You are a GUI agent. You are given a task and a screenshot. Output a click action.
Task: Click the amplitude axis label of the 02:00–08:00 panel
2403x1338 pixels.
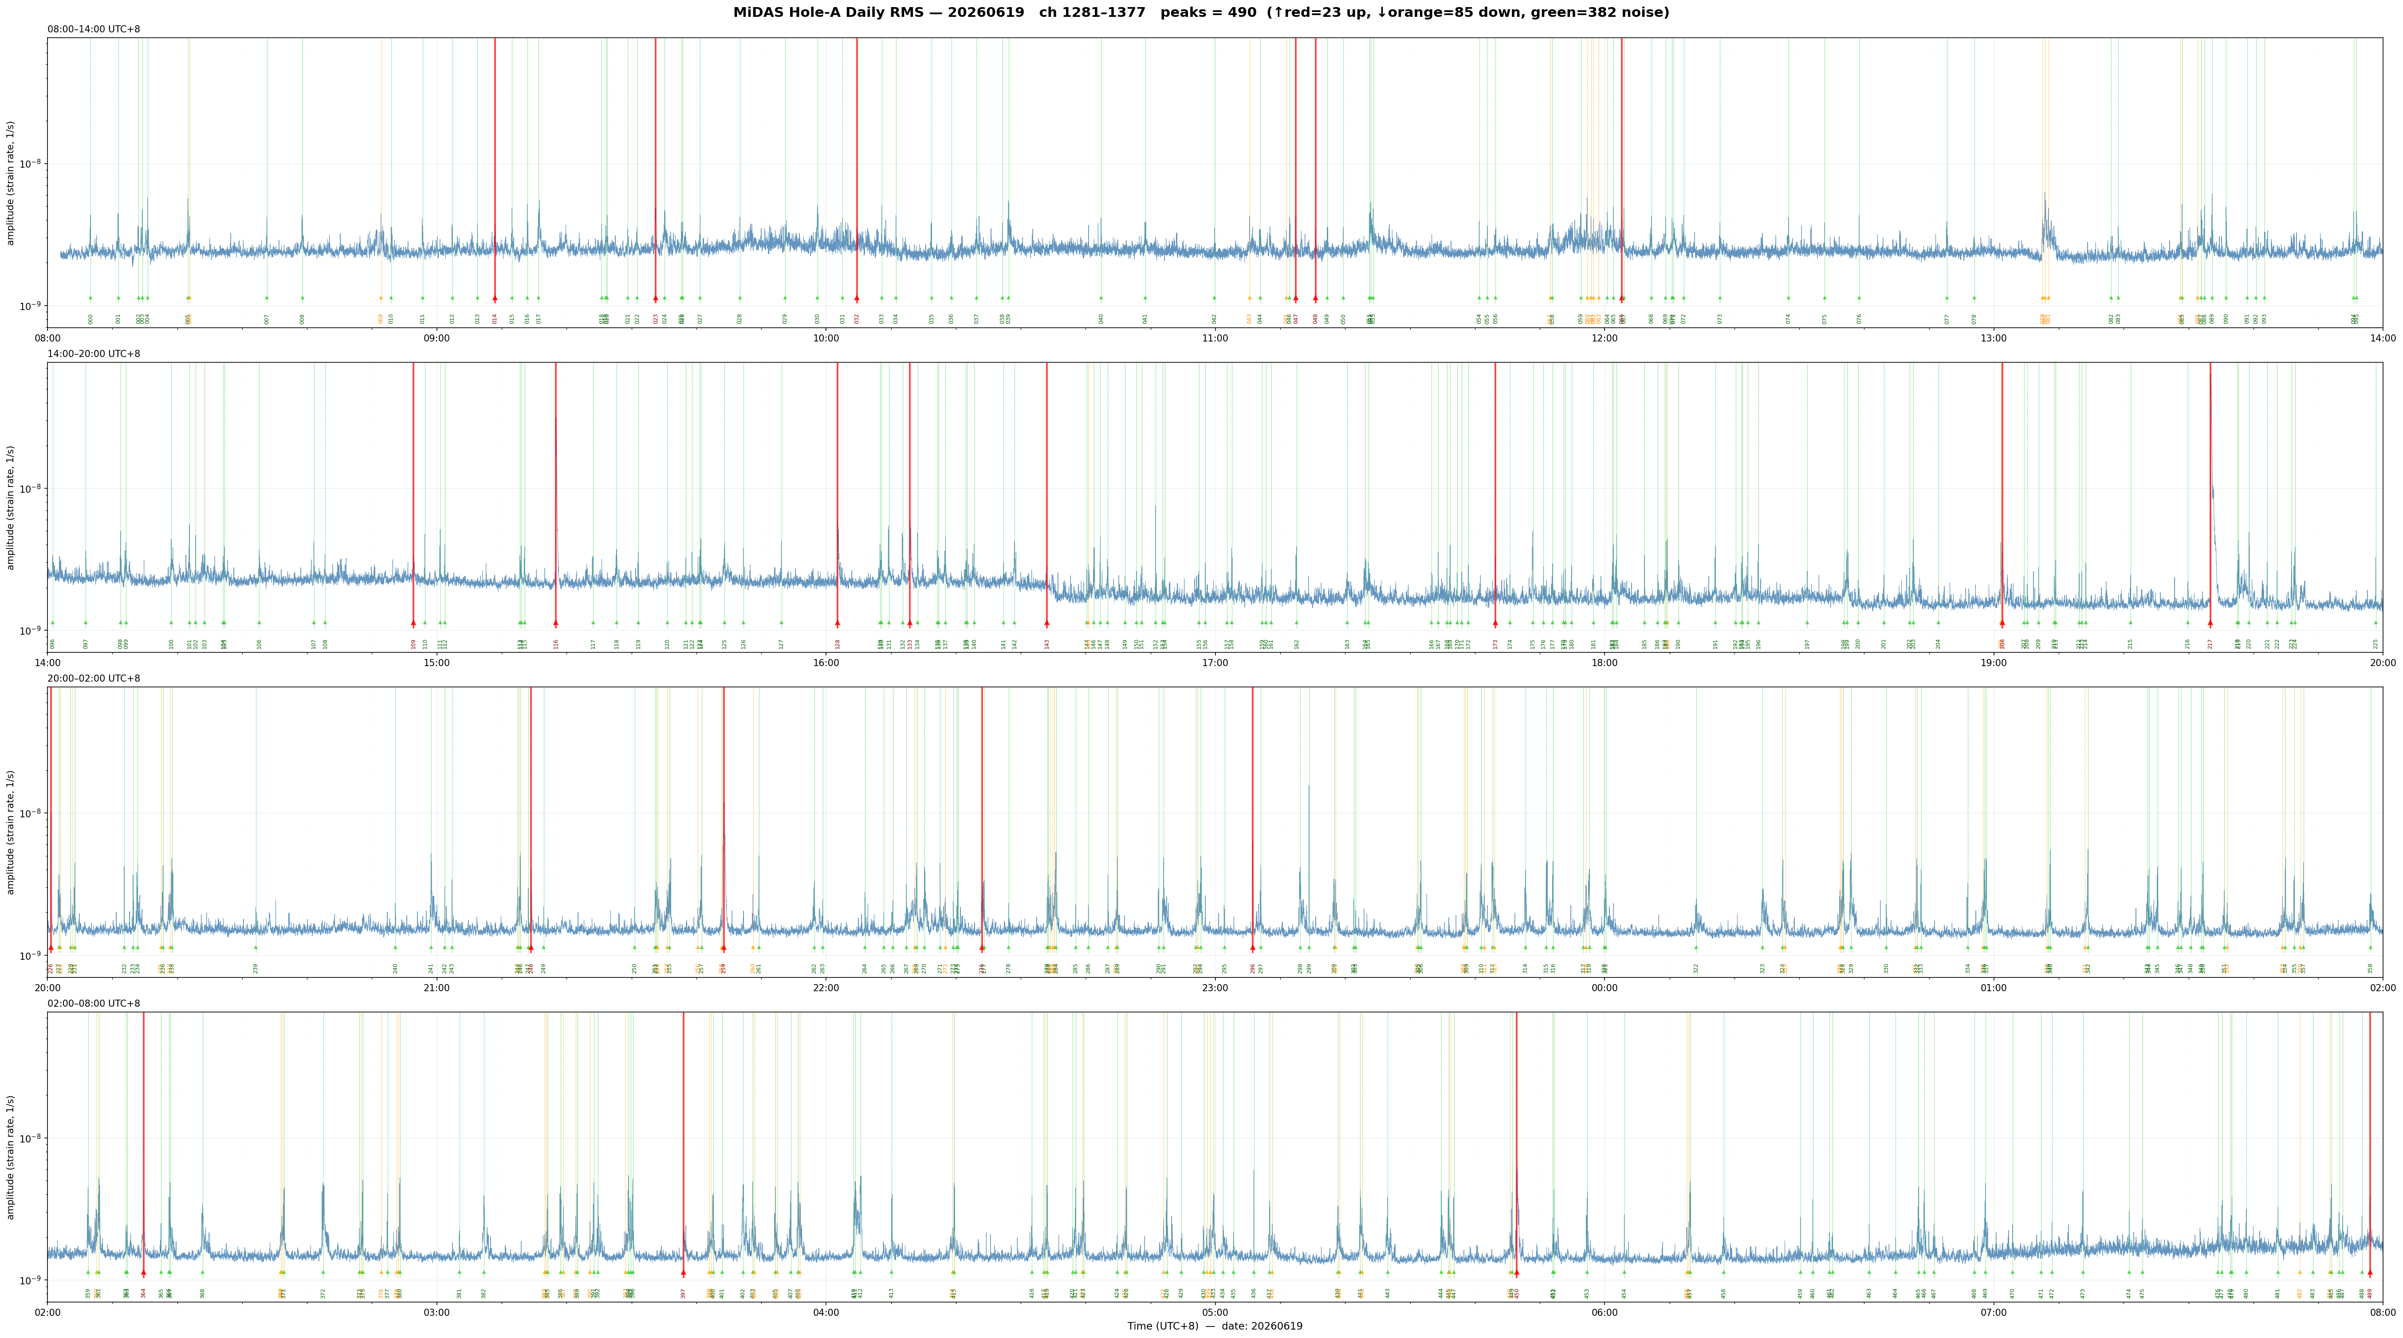pyautogui.click(x=11, y=1157)
